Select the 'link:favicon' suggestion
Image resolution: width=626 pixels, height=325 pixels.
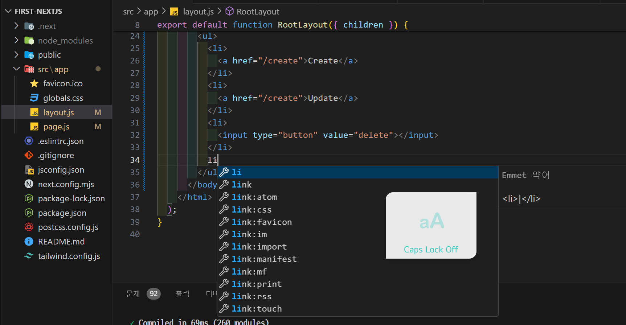[x=357, y=222]
